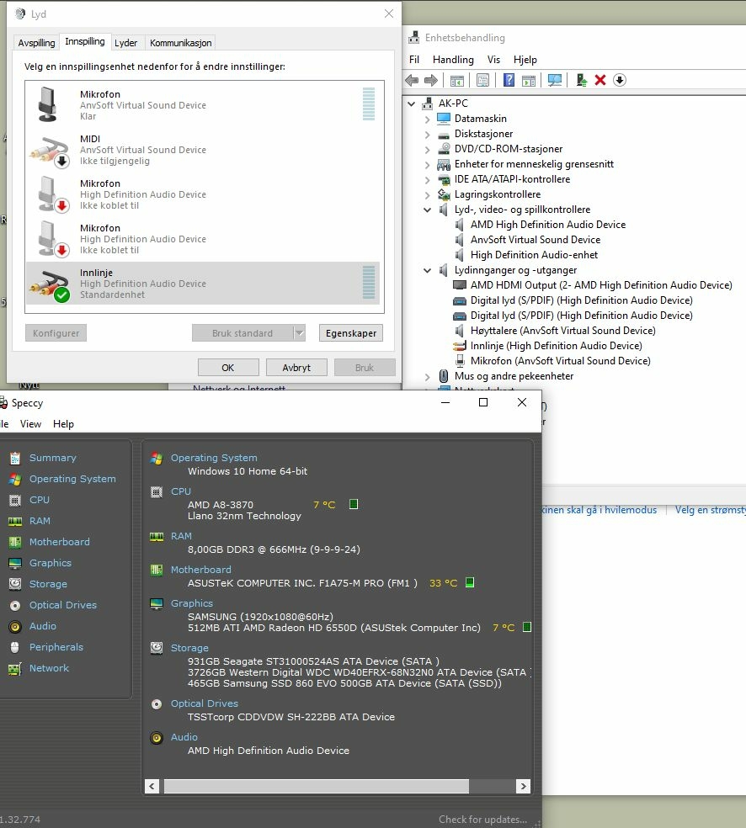
Task: Expand Mus og andre pekeenheter node
Action: (x=428, y=377)
